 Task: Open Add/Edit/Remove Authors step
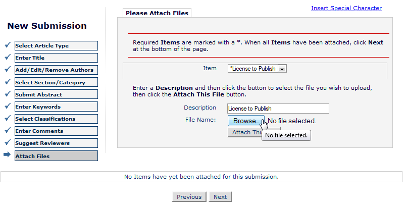coord(56,70)
